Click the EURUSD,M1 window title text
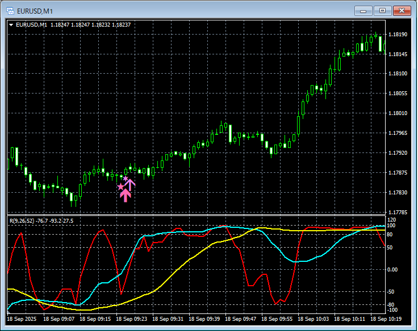The width and height of the screenshot is (418, 331). pos(35,10)
